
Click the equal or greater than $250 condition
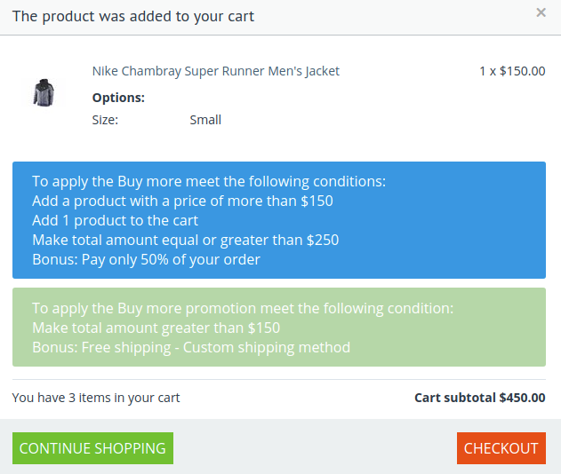(x=185, y=240)
